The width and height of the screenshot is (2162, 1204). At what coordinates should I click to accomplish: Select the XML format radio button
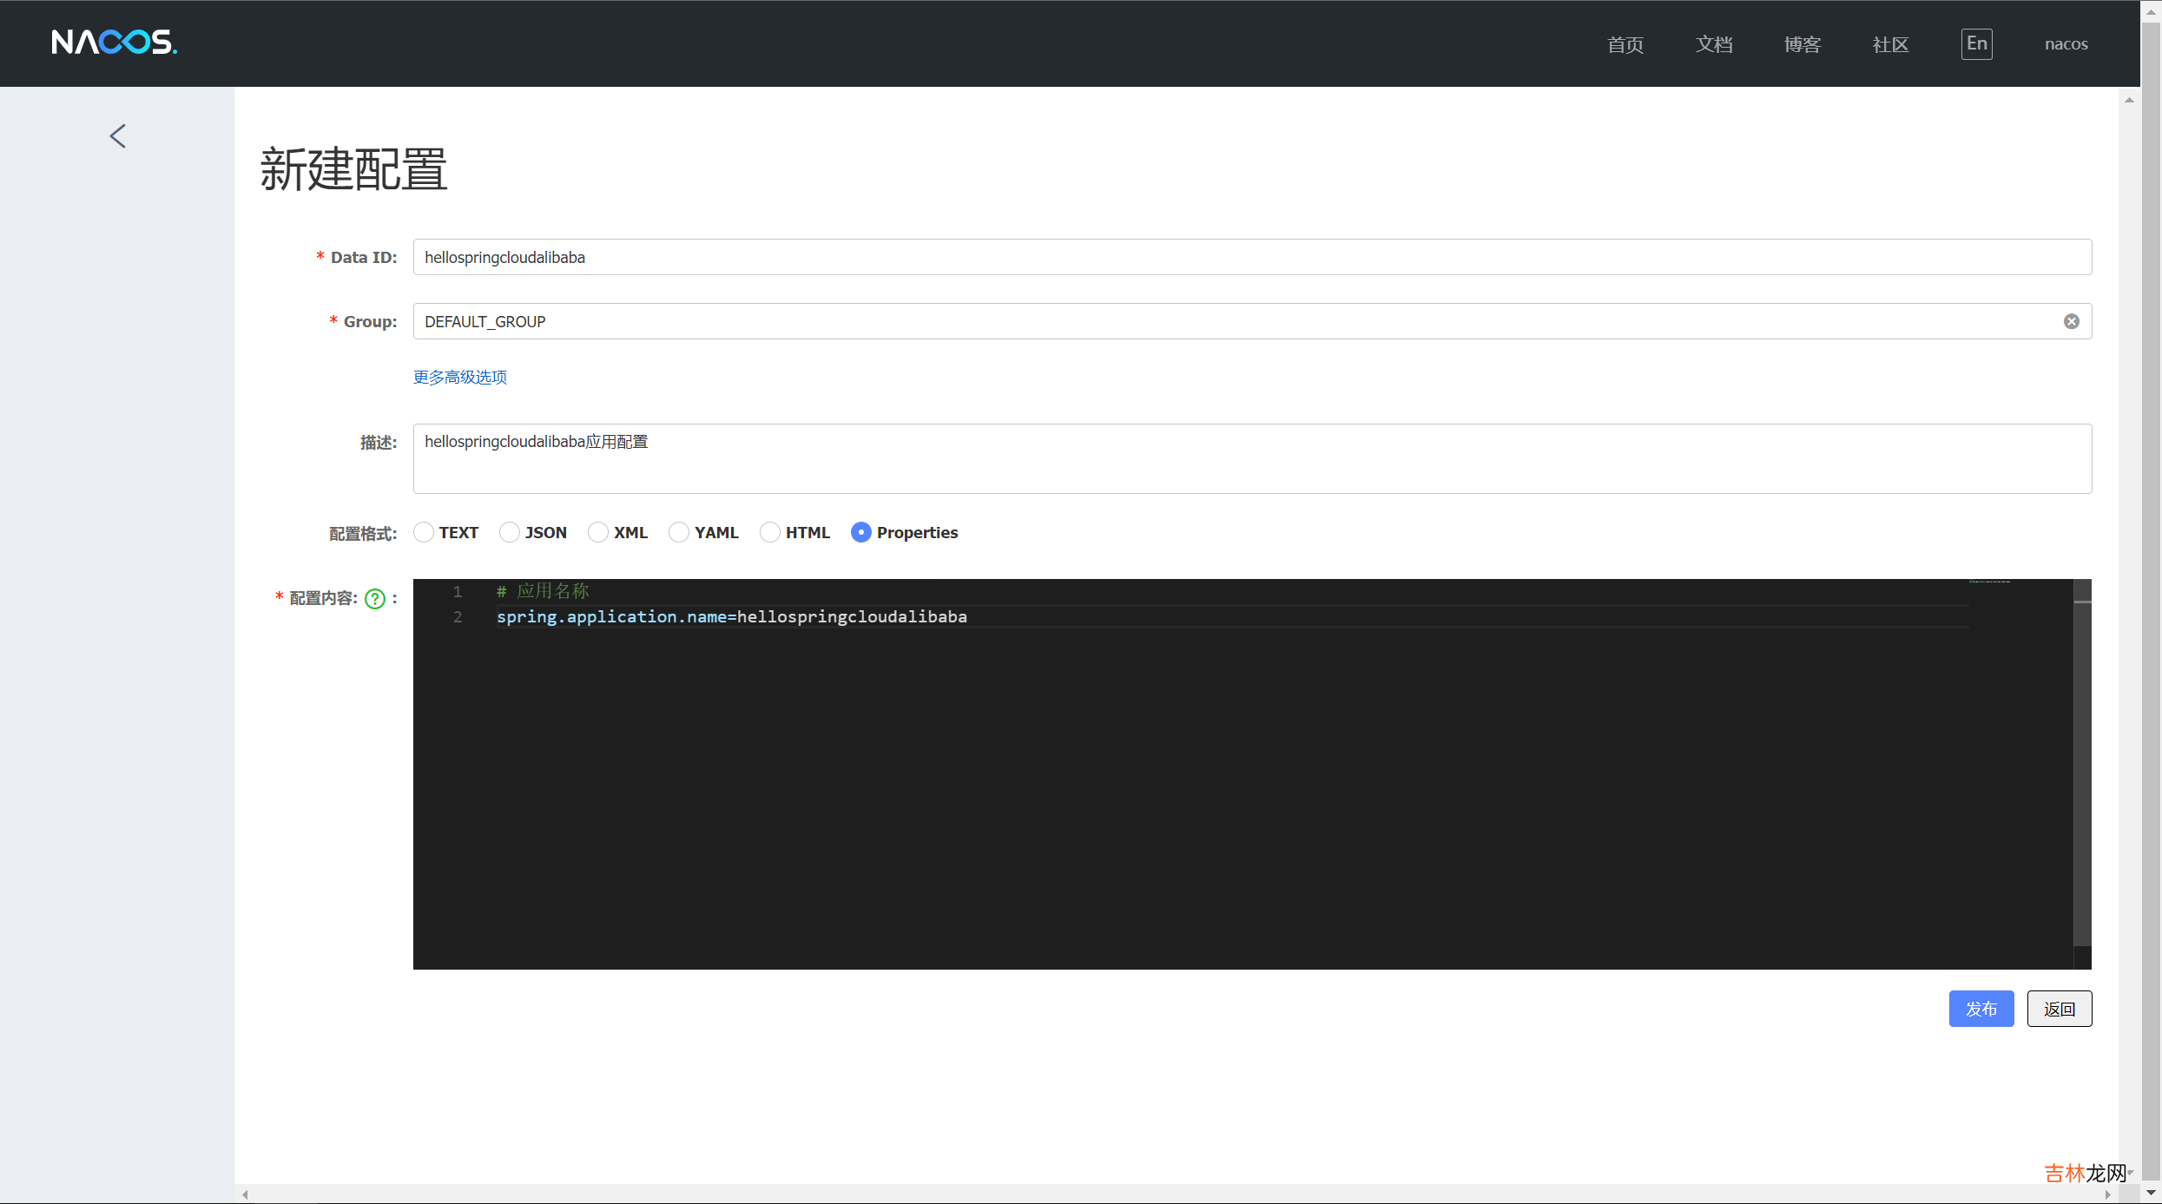(598, 533)
